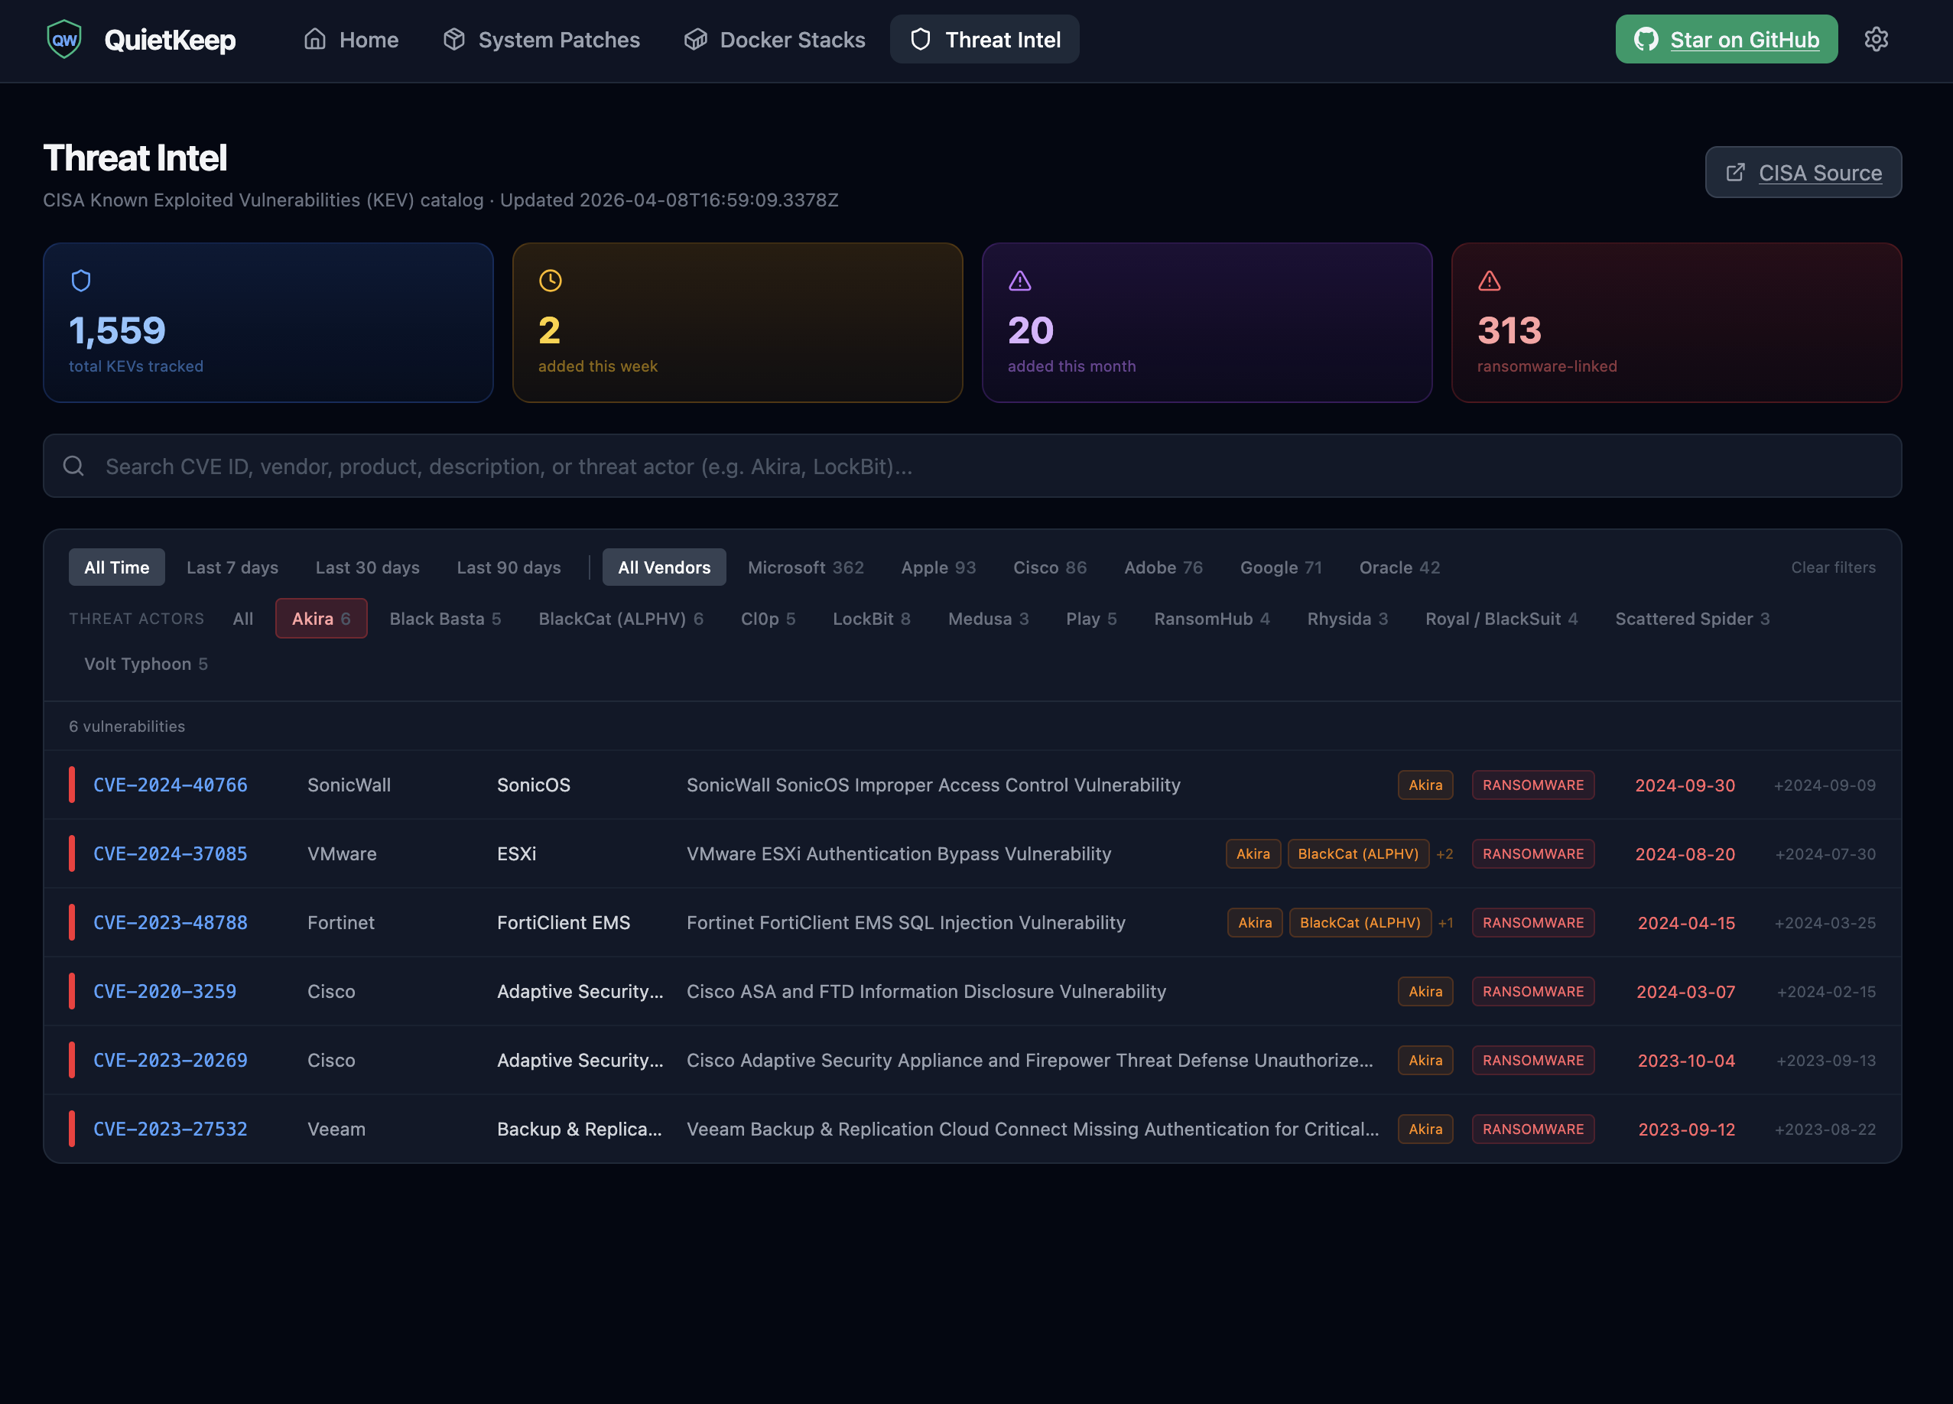The image size is (1953, 1404).
Task: Switch to the Threat Intel tab
Action: [984, 39]
